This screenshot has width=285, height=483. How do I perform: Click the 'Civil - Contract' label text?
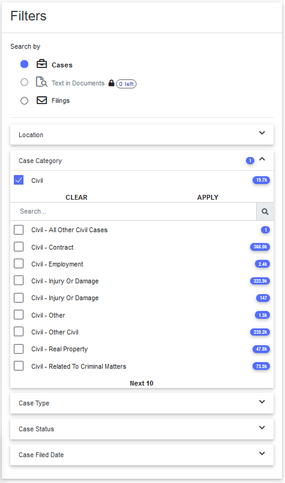pyautogui.click(x=52, y=247)
